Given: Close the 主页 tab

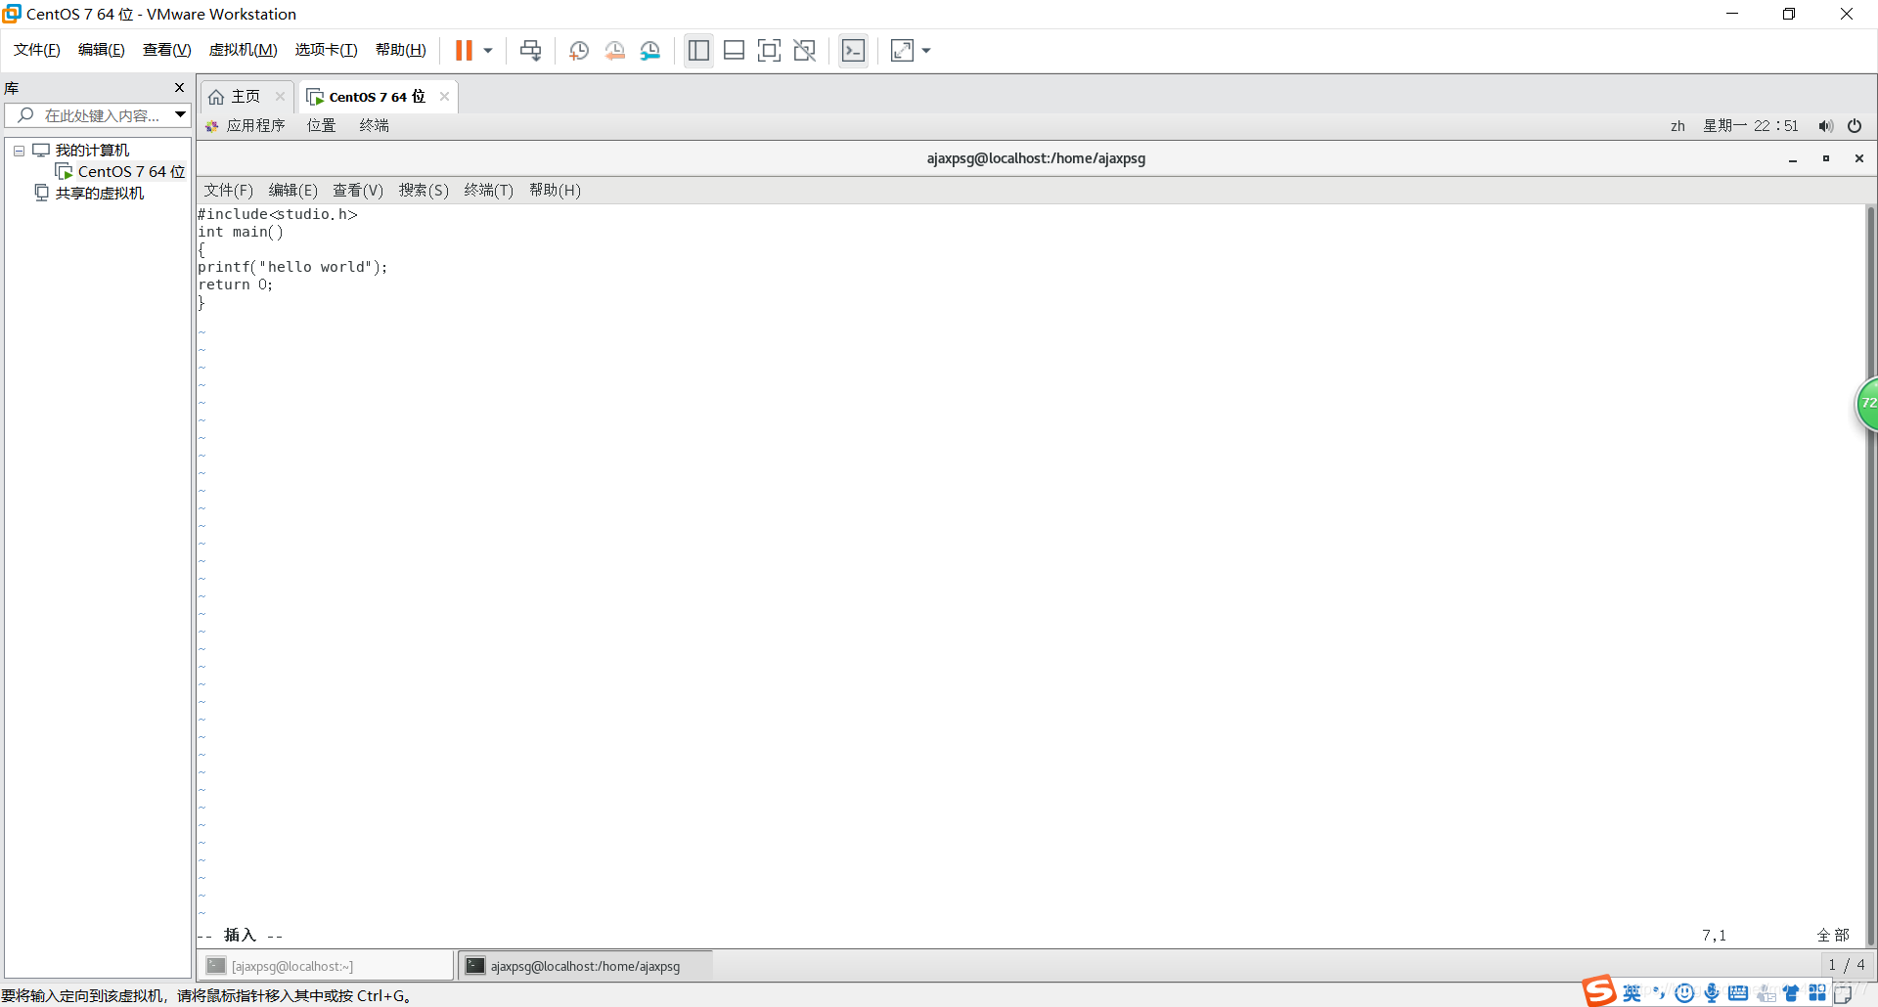Looking at the screenshot, I should 280,97.
